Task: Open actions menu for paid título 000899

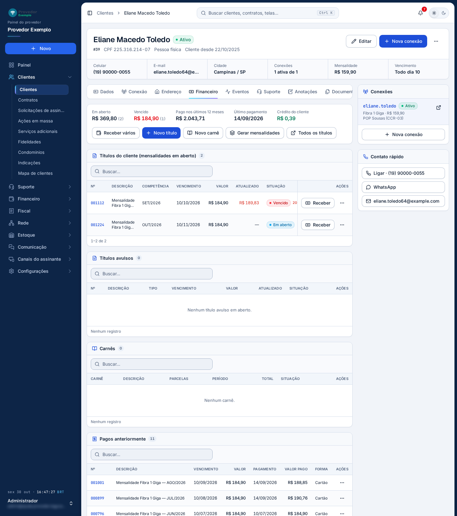Action: (342, 498)
